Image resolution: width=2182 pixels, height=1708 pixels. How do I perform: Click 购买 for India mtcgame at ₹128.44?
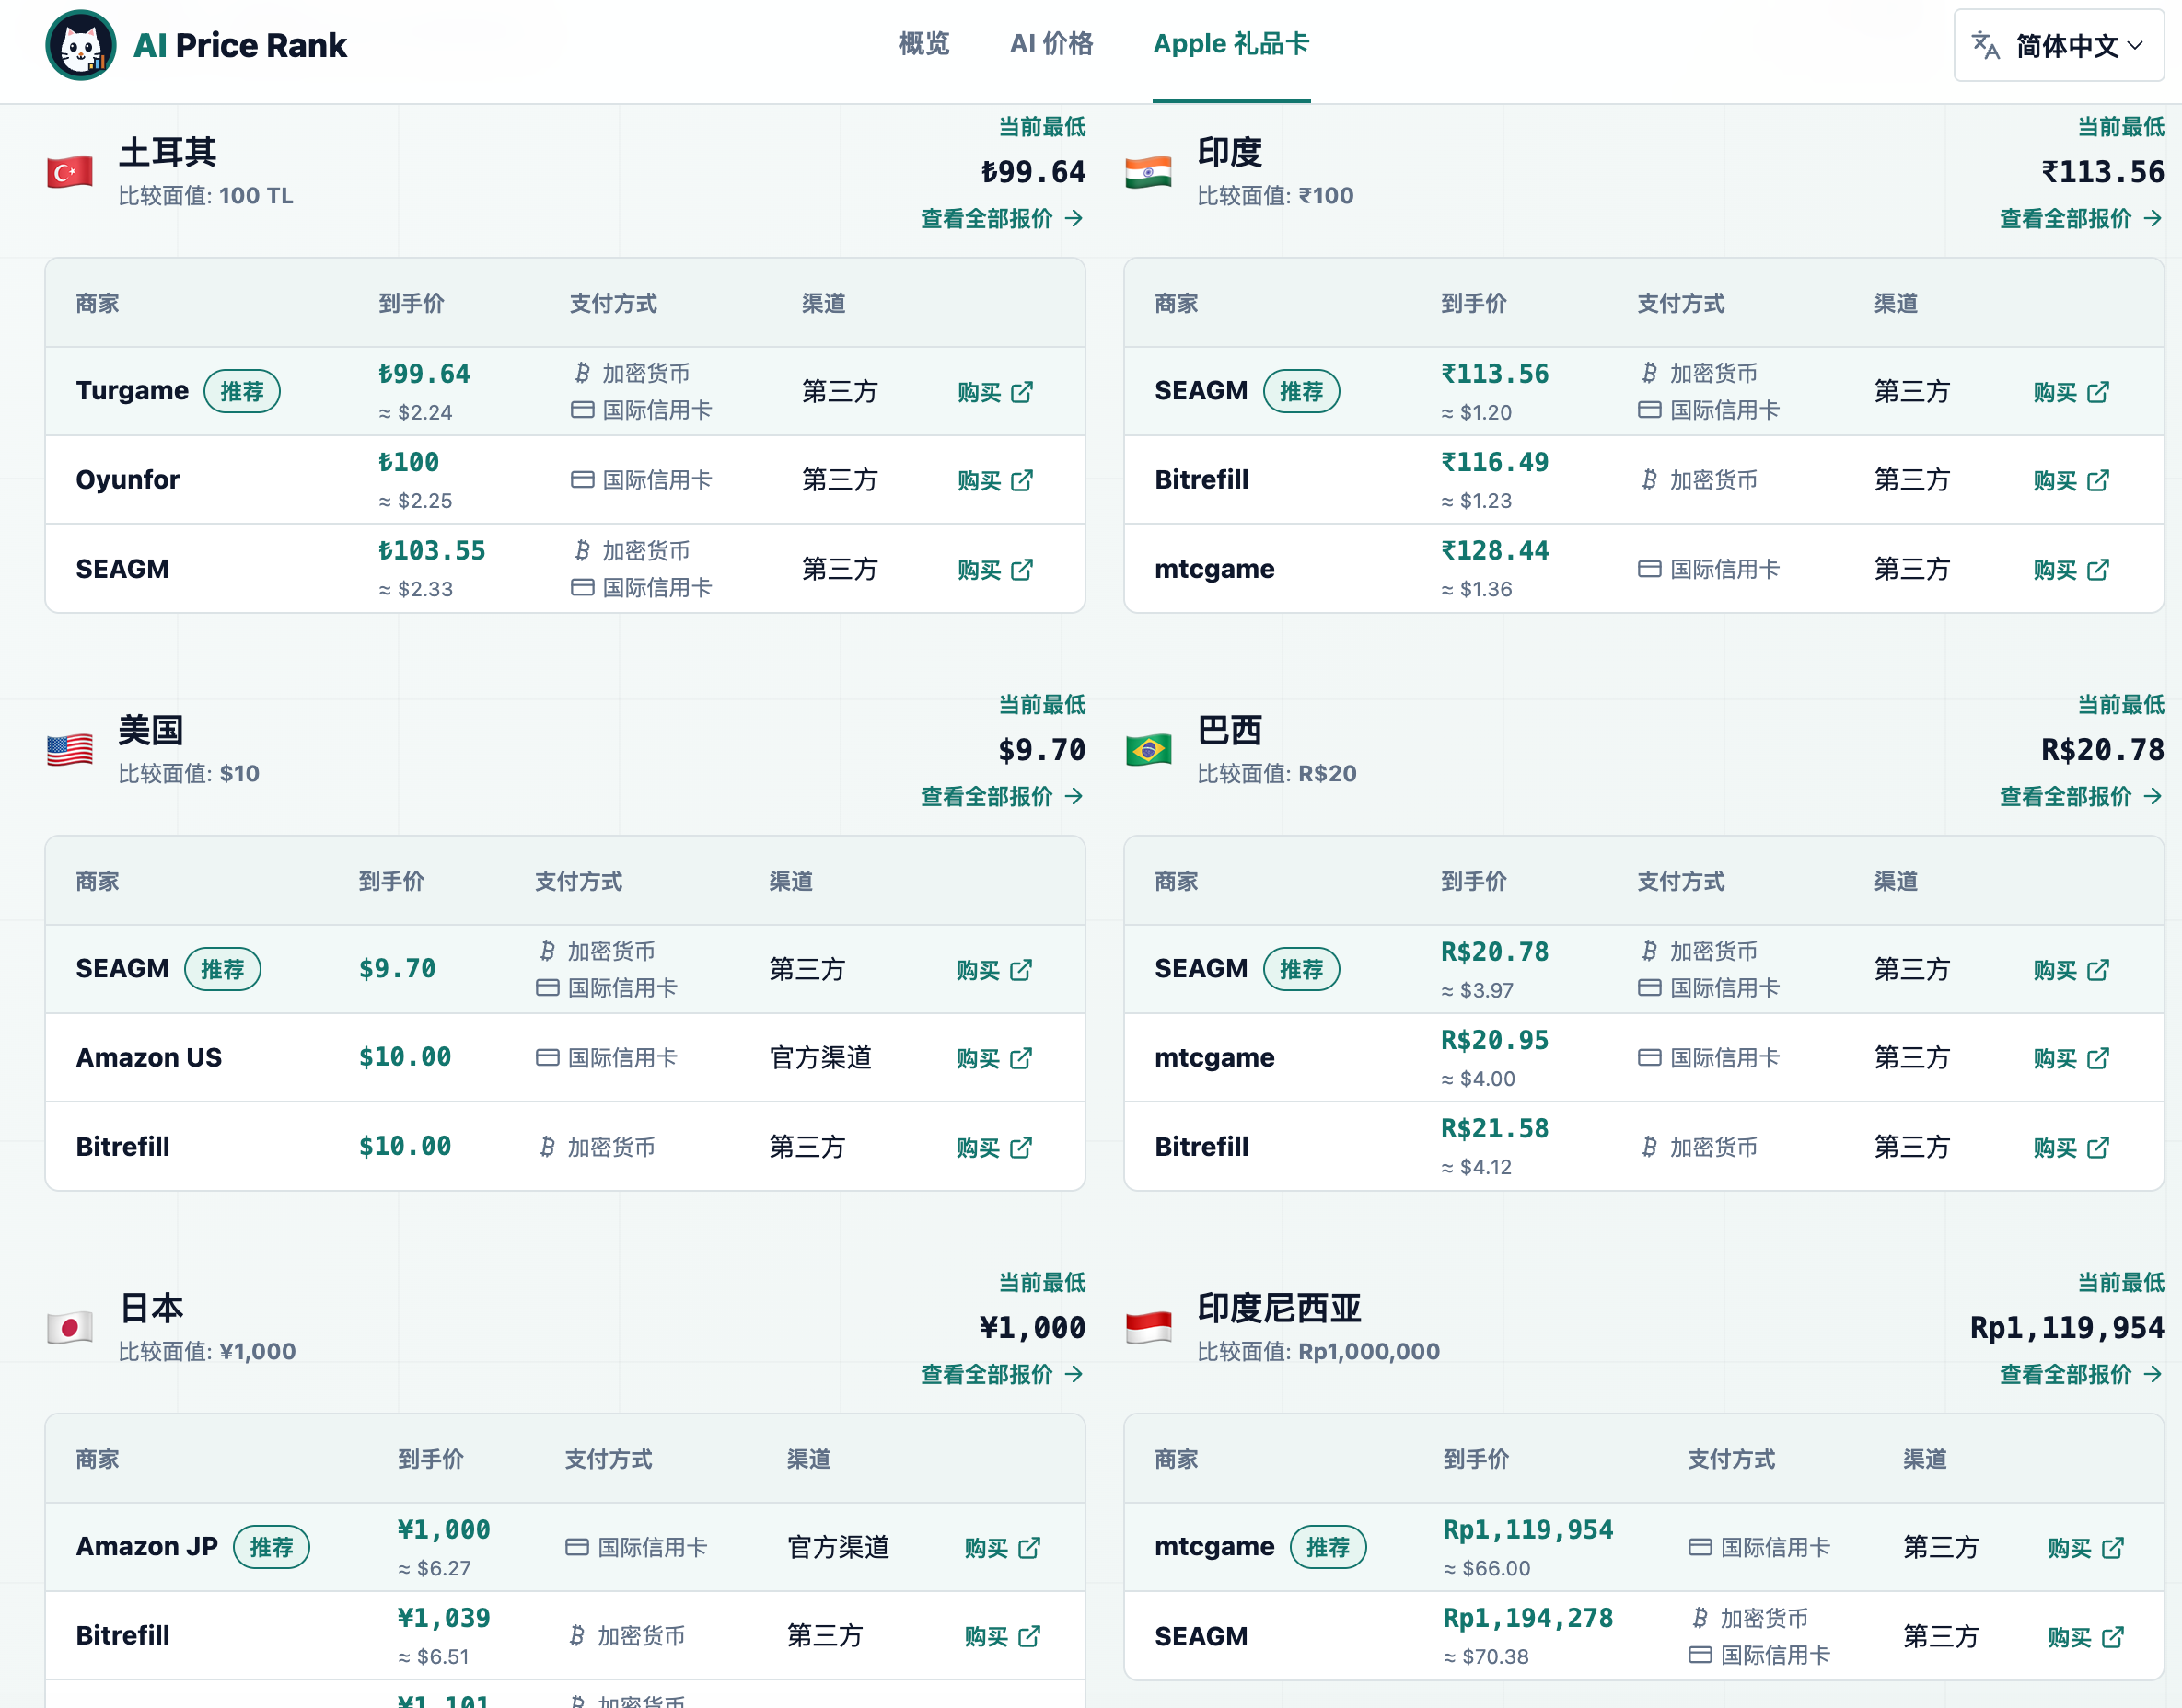tap(2072, 570)
